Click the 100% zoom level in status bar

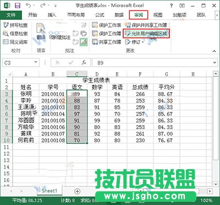(207, 201)
